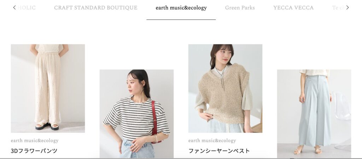362x159 pixels.
Task: Open the cream 3D flower pants photo
Action: point(48,88)
